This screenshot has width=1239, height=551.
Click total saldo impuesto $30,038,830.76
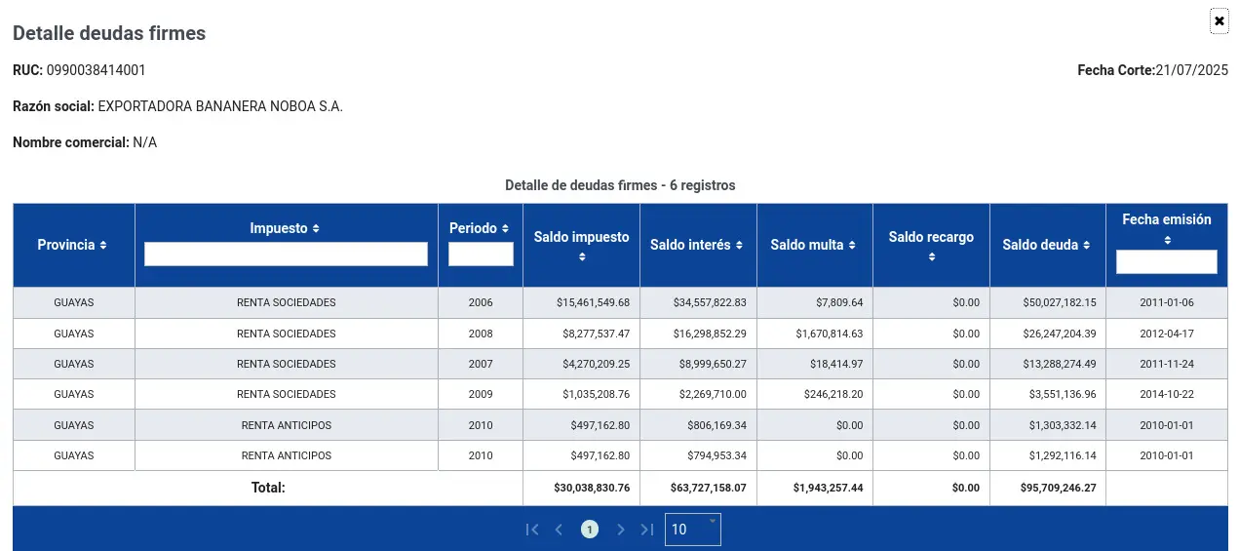(x=582, y=488)
